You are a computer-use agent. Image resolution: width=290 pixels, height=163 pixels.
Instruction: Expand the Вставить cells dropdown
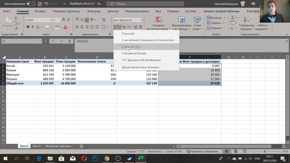(x=225, y=18)
